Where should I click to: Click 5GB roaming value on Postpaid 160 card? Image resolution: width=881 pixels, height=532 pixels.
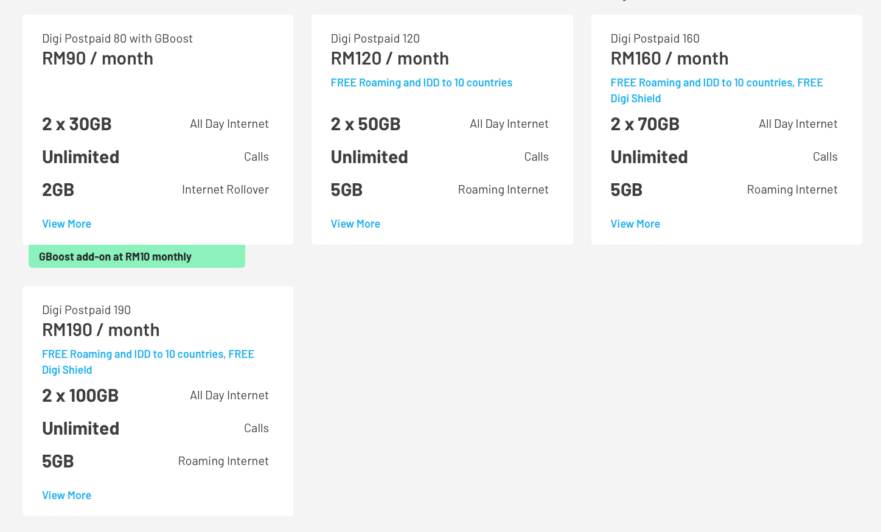pyautogui.click(x=627, y=190)
